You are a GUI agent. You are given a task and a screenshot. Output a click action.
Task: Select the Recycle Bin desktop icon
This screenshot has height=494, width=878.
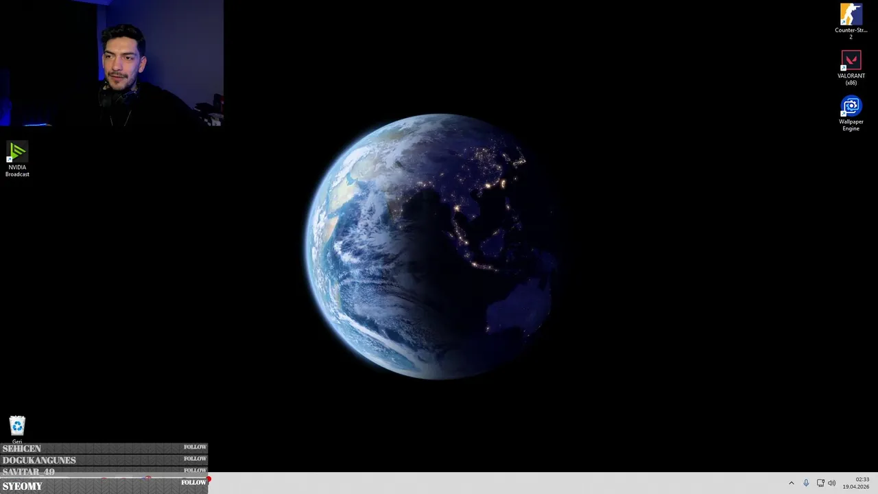17,430
